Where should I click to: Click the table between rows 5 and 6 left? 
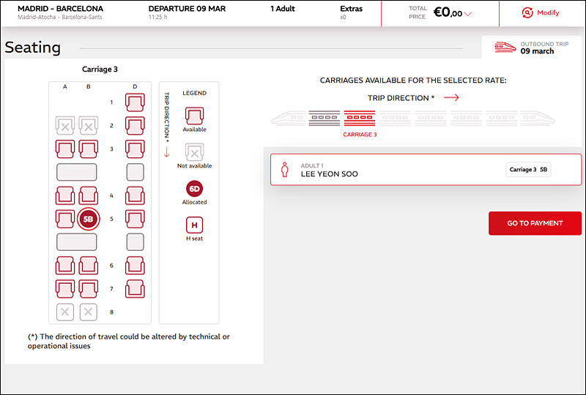[77, 242]
